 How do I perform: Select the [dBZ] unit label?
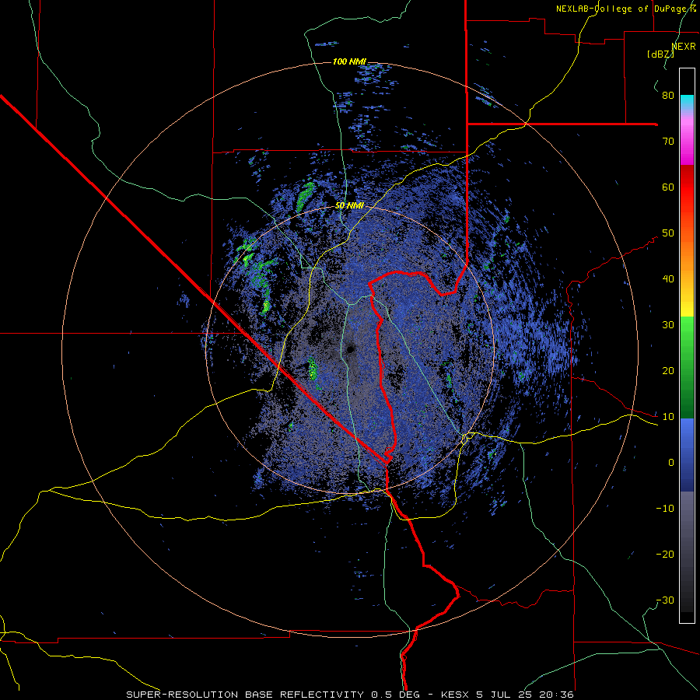(x=660, y=54)
